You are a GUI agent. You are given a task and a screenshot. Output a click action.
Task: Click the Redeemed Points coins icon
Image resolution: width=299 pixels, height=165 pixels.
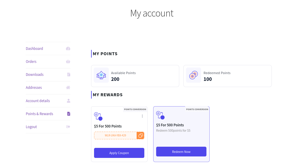pyautogui.click(x=193, y=75)
